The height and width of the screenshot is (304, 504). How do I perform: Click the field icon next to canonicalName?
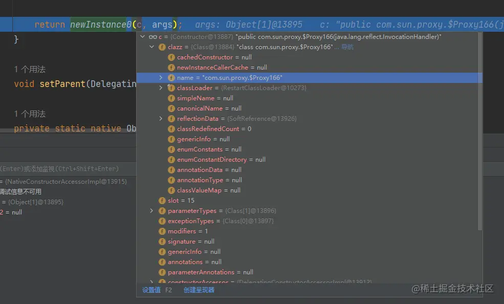point(171,108)
